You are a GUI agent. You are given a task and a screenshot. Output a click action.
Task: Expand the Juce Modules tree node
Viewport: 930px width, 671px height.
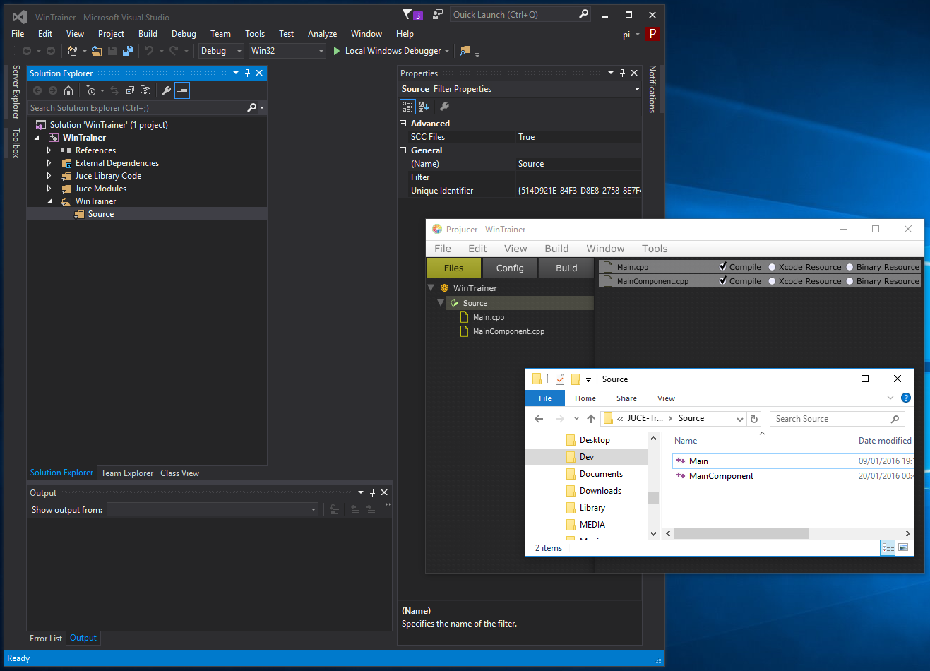coord(49,189)
